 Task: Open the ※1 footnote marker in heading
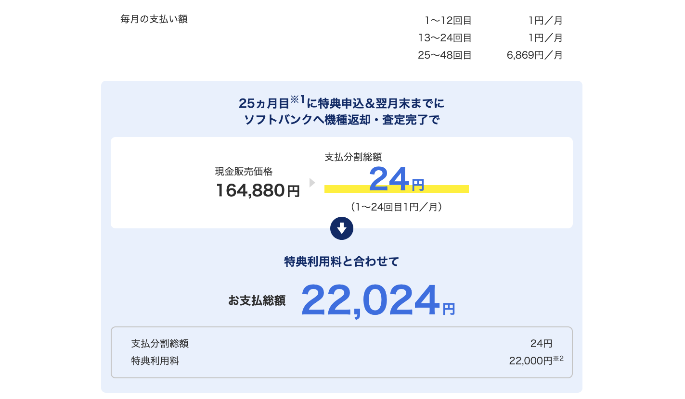(297, 100)
